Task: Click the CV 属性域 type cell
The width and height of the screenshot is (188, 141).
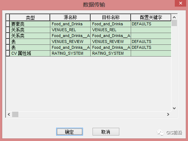Action: point(30,53)
